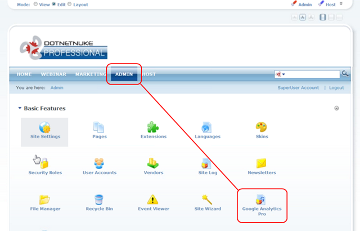Open HOST menu tab
Image resolution: width=360 pixels, height=231 pixels.
[148, 74]
